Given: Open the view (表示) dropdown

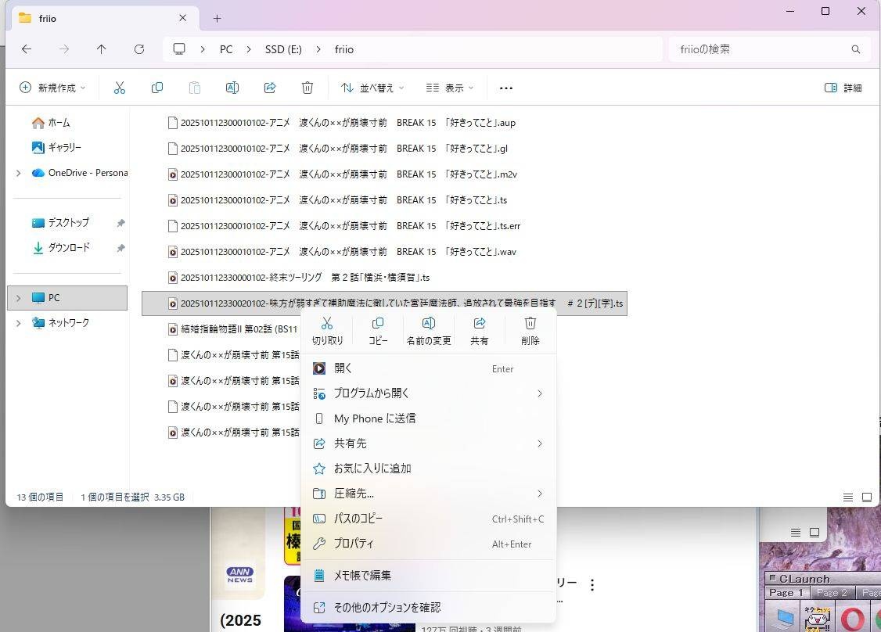Looking at the screenshot, I should click(450, 88).
